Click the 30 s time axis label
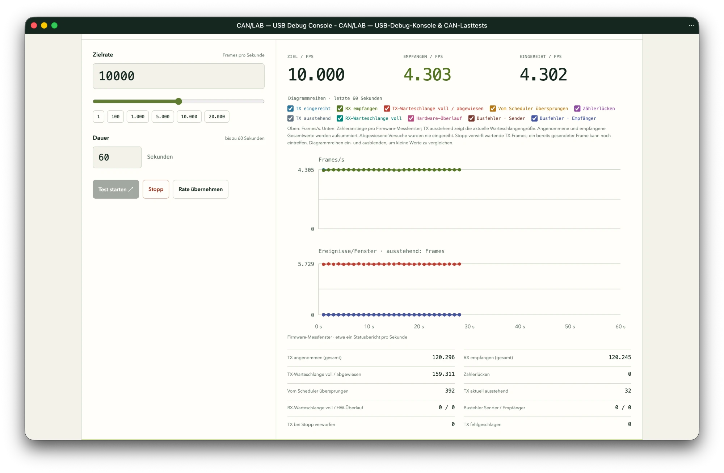 (470, 326)
